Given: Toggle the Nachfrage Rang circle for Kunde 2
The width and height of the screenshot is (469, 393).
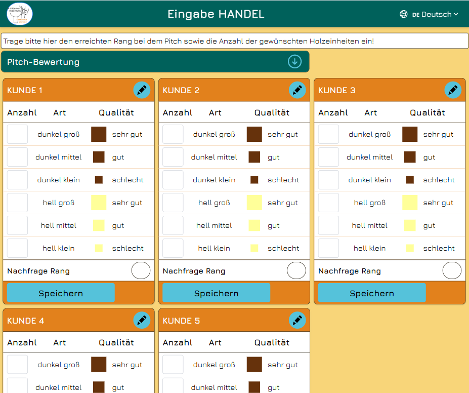Looking at the screenshot, I should [296, 270].
